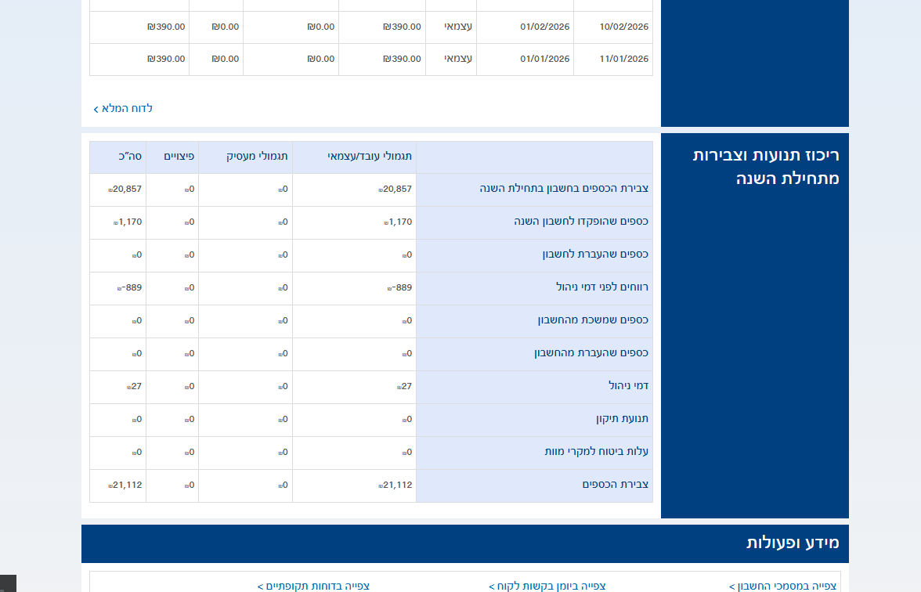Click the 21,112 total in סה"כ column
Viewport: 921px width, 592px height.
pyautogui.click(x=127, y=485)
